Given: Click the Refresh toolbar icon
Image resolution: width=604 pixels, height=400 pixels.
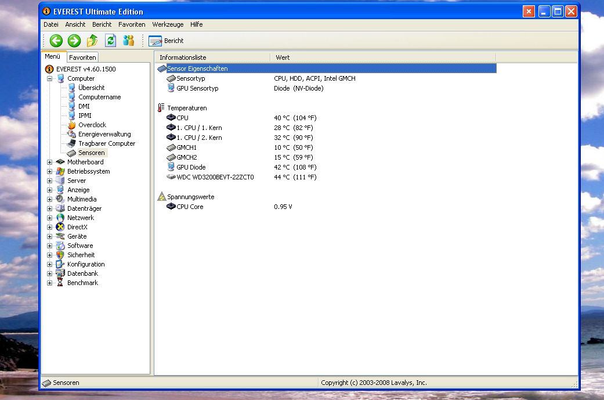Looking at the screenshot, I should [x=111, y=41].
